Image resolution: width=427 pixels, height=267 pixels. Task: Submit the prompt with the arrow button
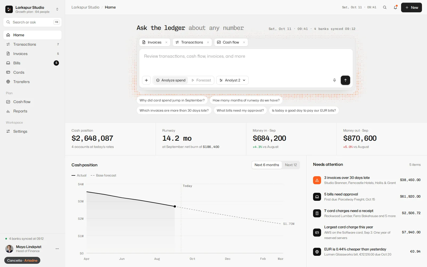point(345,80)
